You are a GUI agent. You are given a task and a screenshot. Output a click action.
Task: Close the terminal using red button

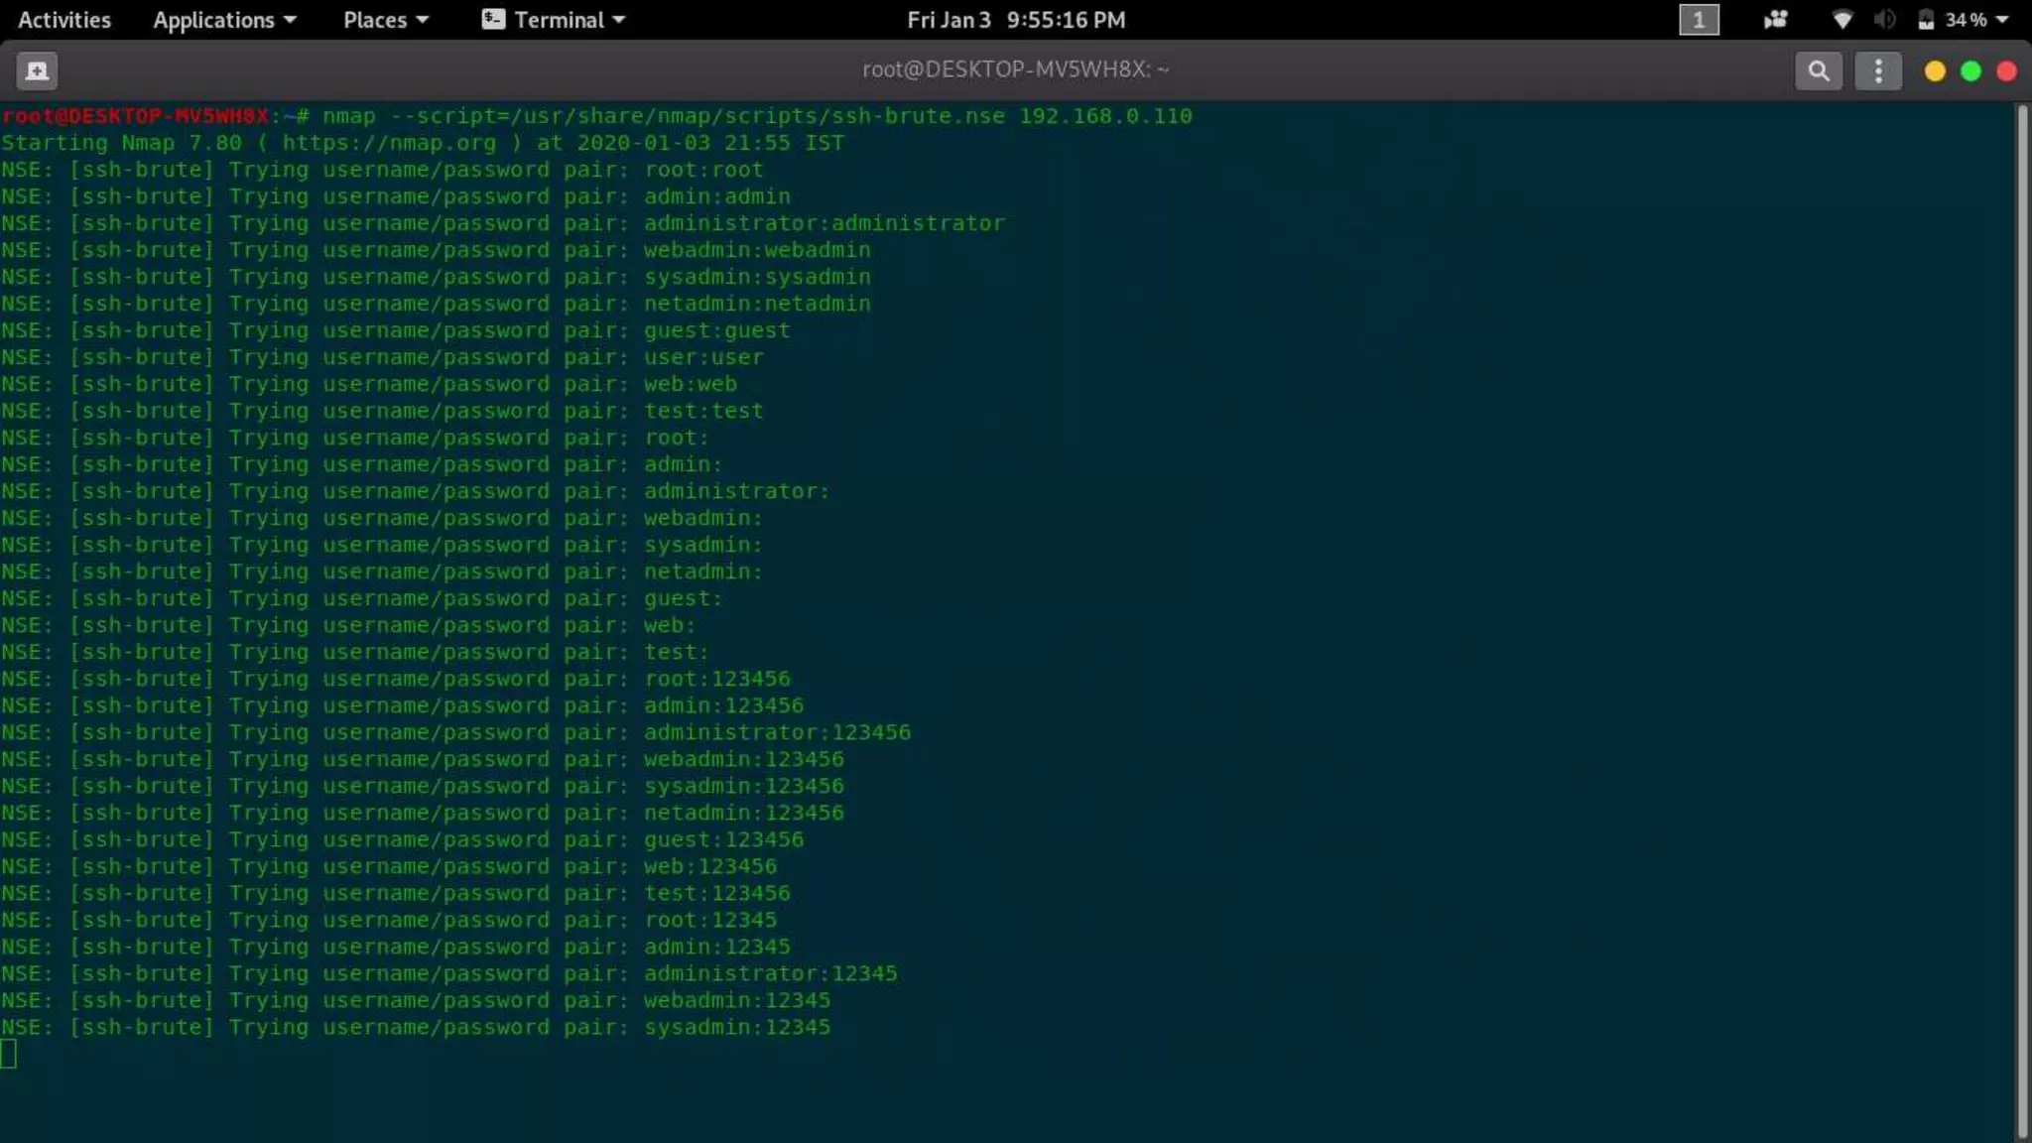pyautogui.click(x=2006, y=70)
